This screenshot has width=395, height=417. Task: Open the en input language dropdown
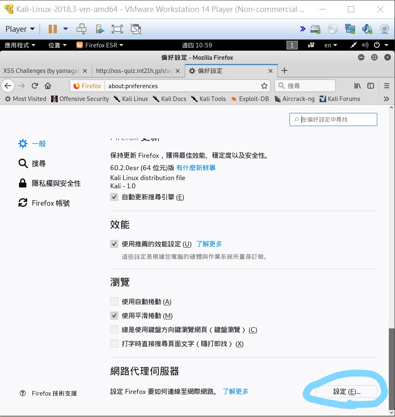point(331,45)
